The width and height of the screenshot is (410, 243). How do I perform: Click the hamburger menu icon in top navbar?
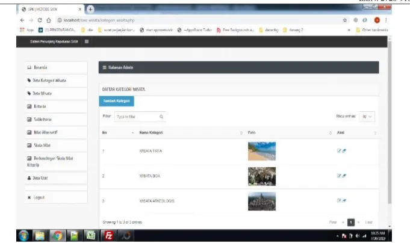click(87, 42)
